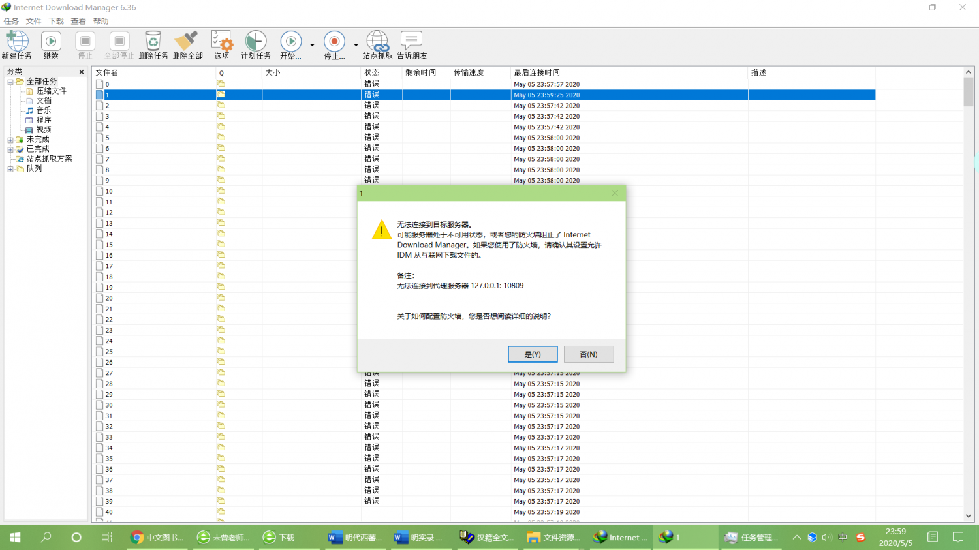Image resolution: width=979 pixels, height=550 pixels.
Task: Click 是(Y) in the error dialog
Action: (533, 354)
